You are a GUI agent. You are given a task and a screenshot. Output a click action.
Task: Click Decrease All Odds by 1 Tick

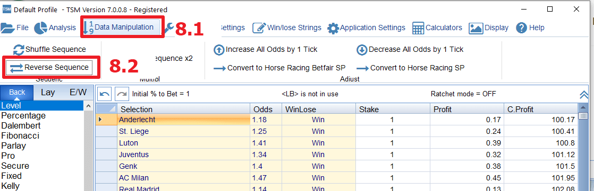pyautogui.click(x=410, y=49)
